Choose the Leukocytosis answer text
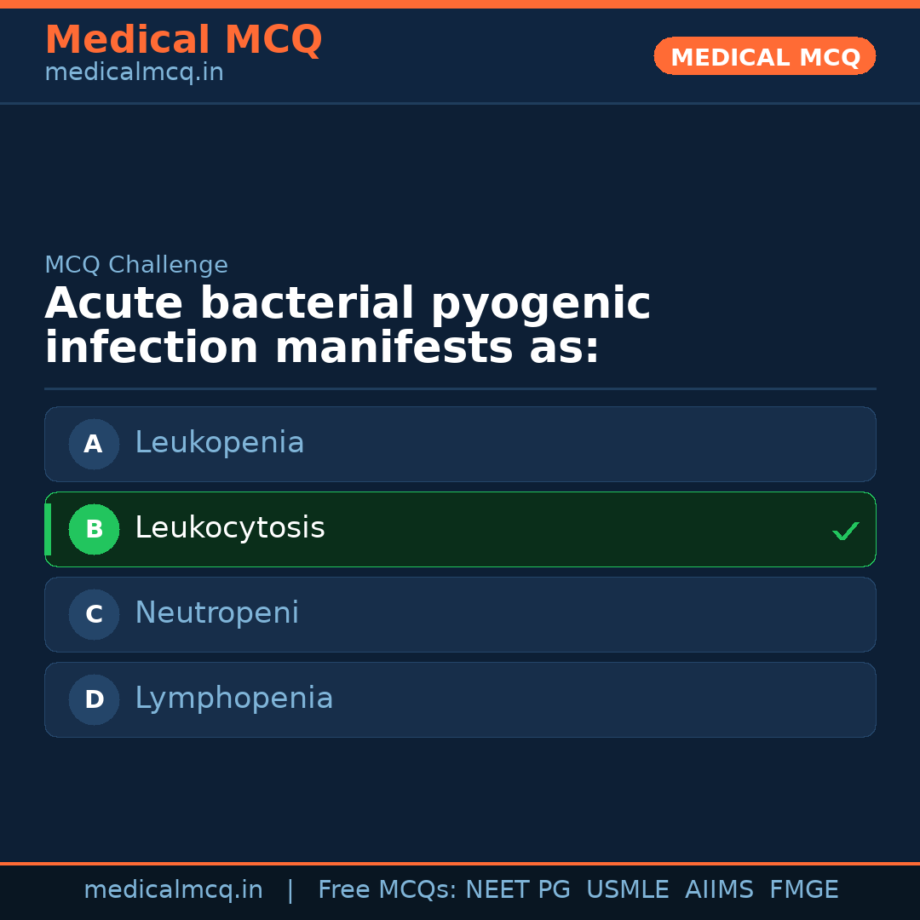The height and width of the screenshot is (920, 920). coord(229,528)
